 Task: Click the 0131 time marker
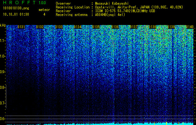pos(21,27)
